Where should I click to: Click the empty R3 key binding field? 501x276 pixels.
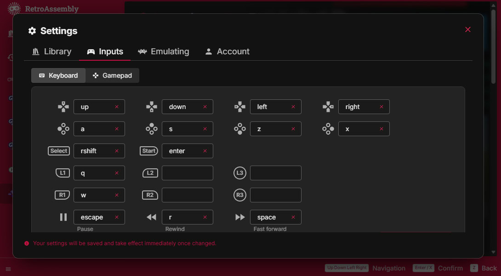pos(275,195)
